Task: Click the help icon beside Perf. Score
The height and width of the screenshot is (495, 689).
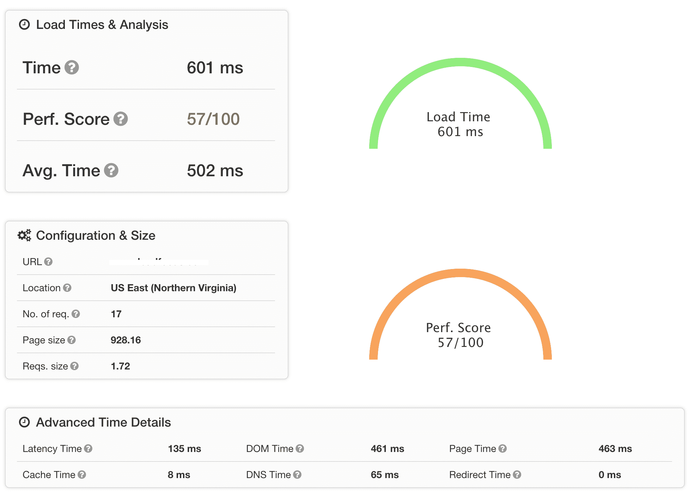Action: [x=121, y=119]
